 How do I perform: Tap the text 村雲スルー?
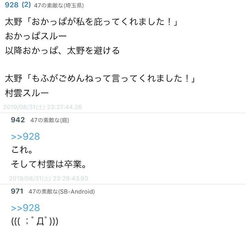pyautogui.click(x=27, y=93)
